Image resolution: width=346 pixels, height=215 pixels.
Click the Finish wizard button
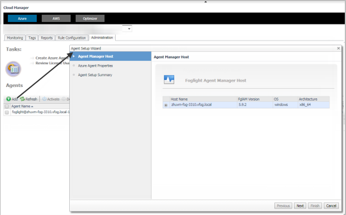pos(315,205)
